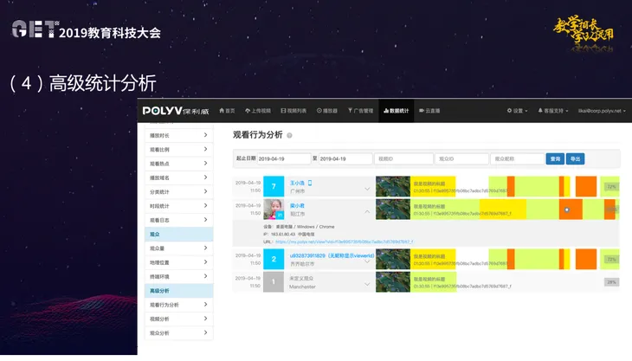Select the 高级分析 section header
This screenshot has height=361, width=632.
(178, 291)
